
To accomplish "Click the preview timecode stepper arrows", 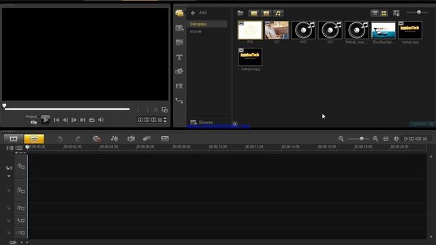I will point(165,120).
